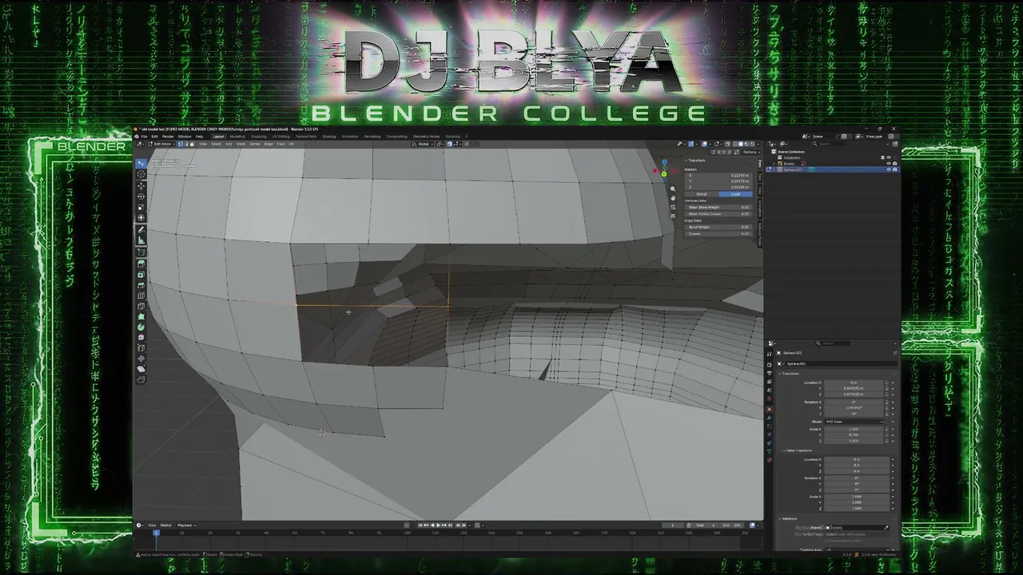Open the timeline Marker menu
This screenshot has width=1023, height=575.
(x=165, y=525)
